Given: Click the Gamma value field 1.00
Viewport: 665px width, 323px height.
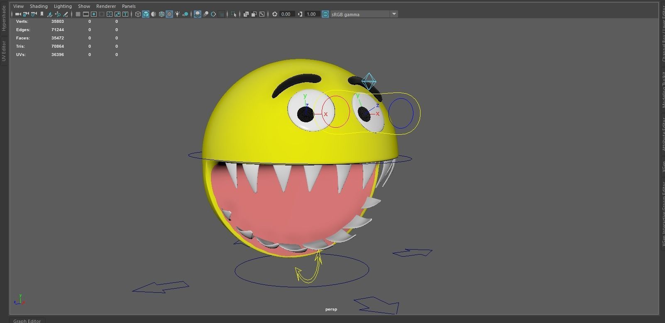Looking at the screenshot, I should coord(311,14).
